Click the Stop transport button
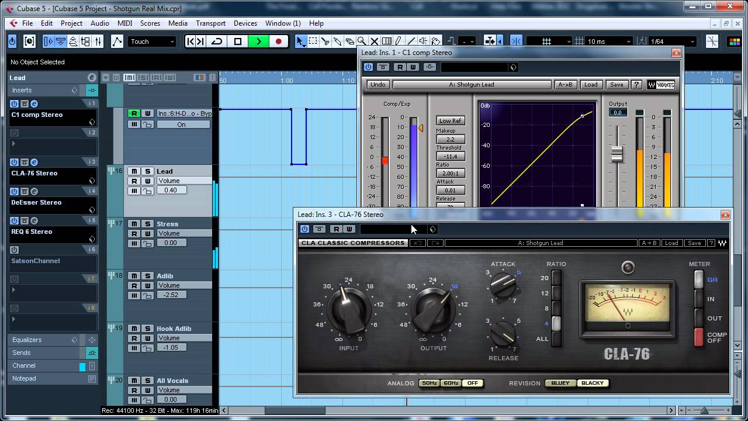The height and width of the screenshot is (421, 748). pyautogui.click(x=238, y=42)
